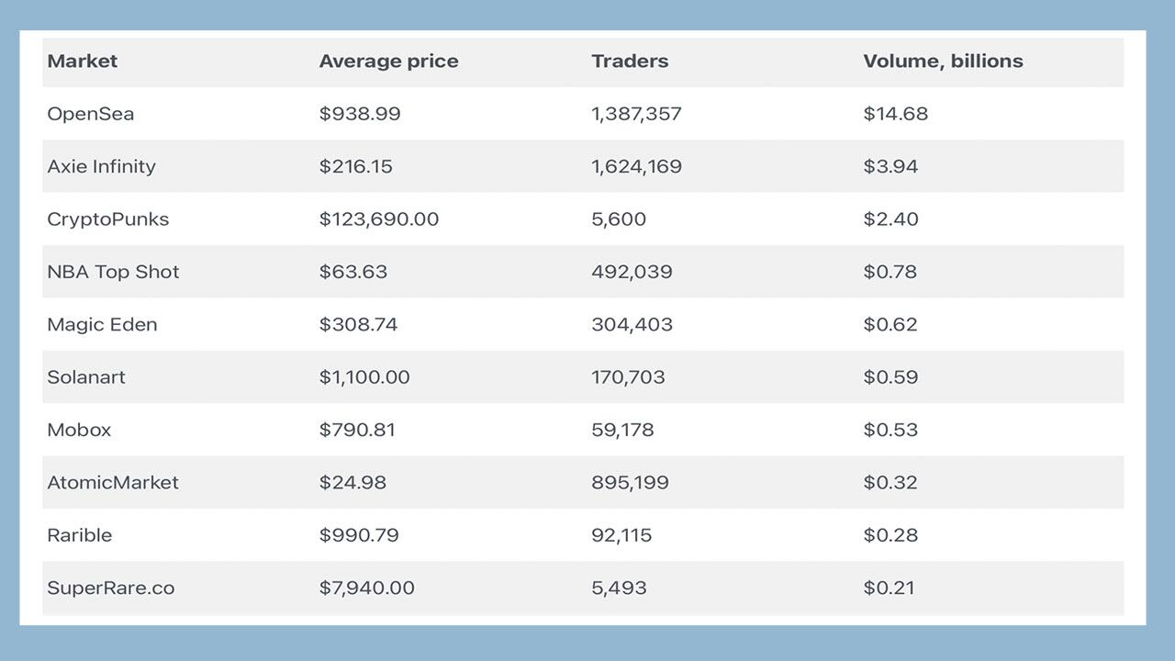Select the Magic Eden market name
The height and width of the screenshot is (661, 1175).
(x=102, y=324)
